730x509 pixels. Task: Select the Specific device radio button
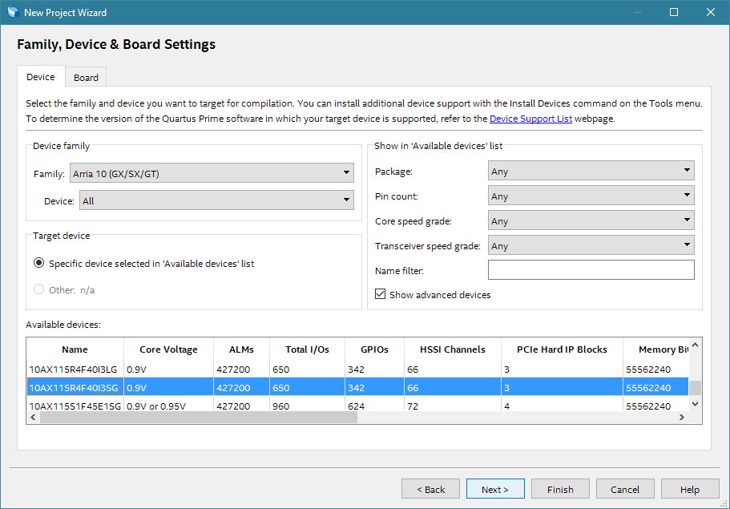[x=39, y=263]
